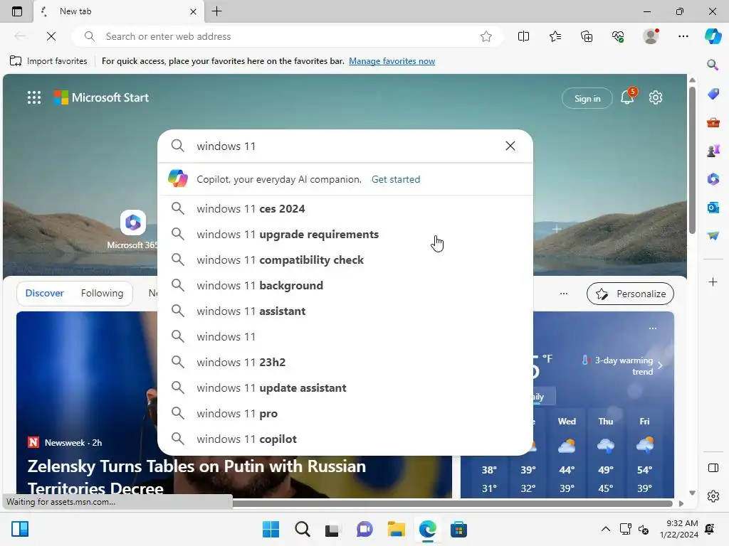Add this page to favorites star
729x546 pixels.
[486, 36]
